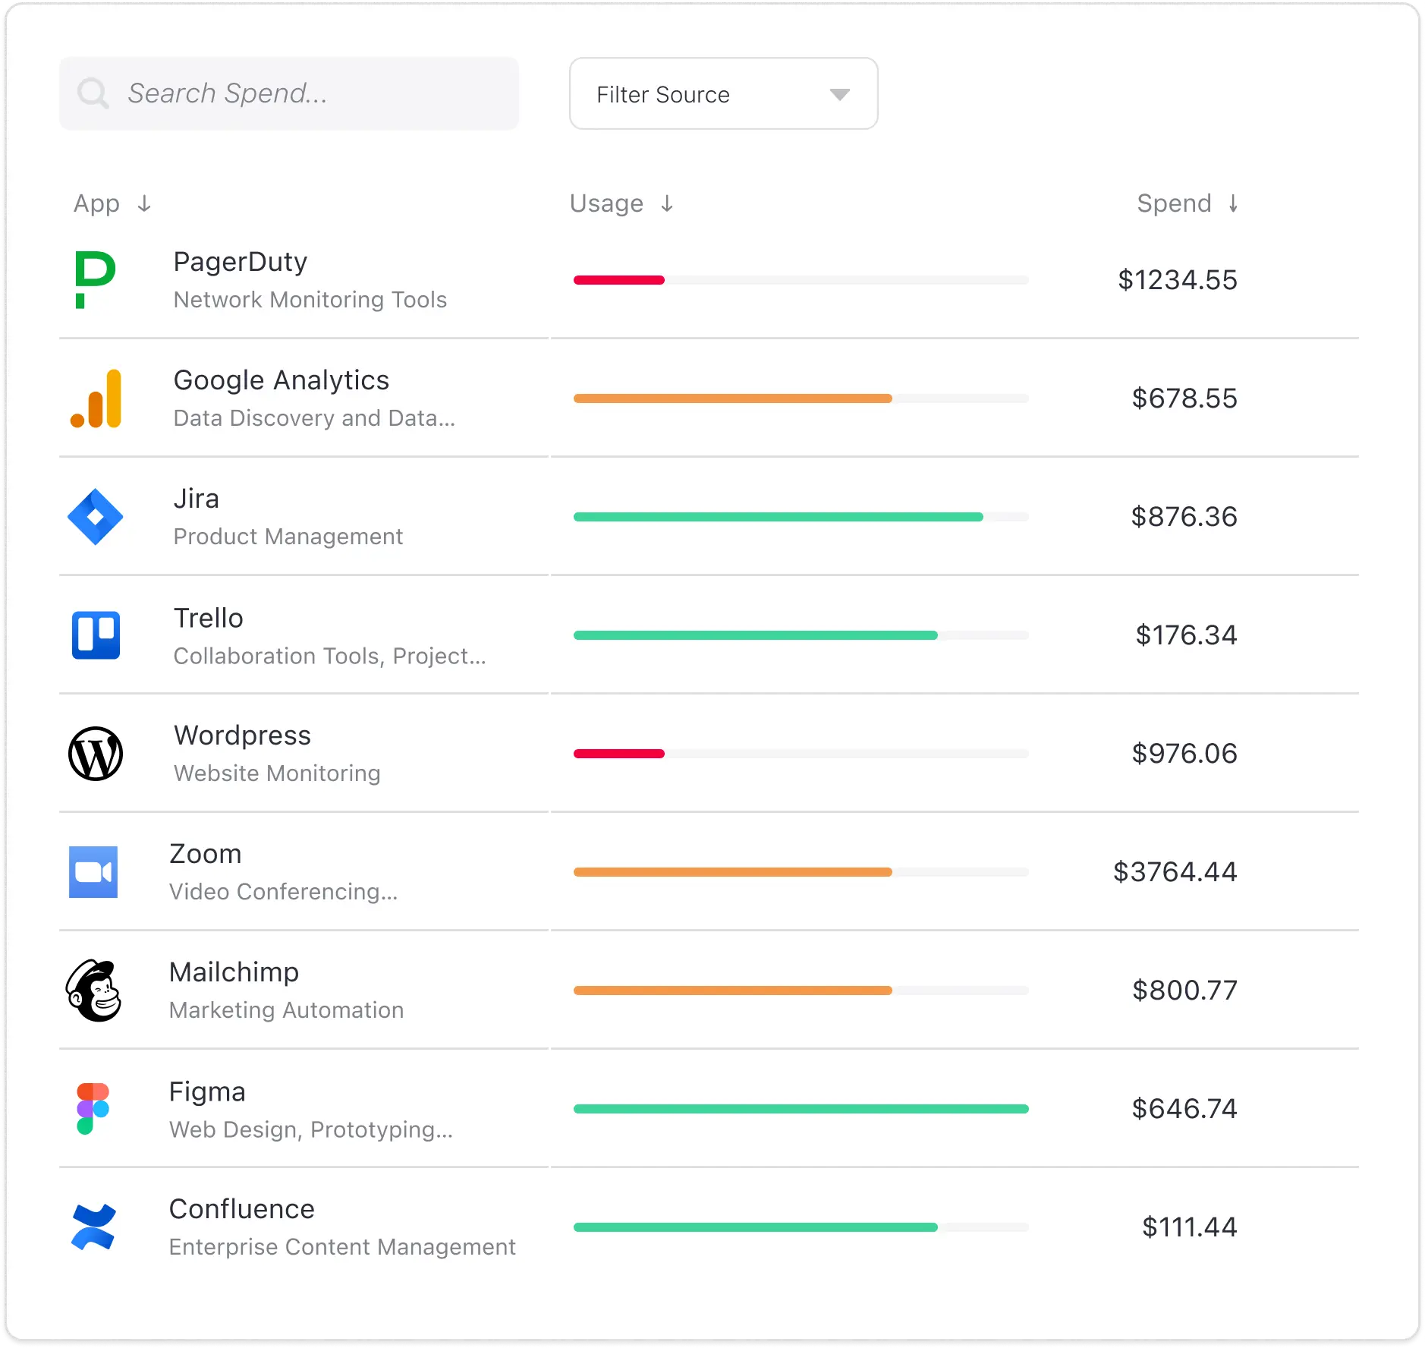Click the Mailchimp monkey icon
Viewport: 1425px width, 1348px height.
pos(93,991)
